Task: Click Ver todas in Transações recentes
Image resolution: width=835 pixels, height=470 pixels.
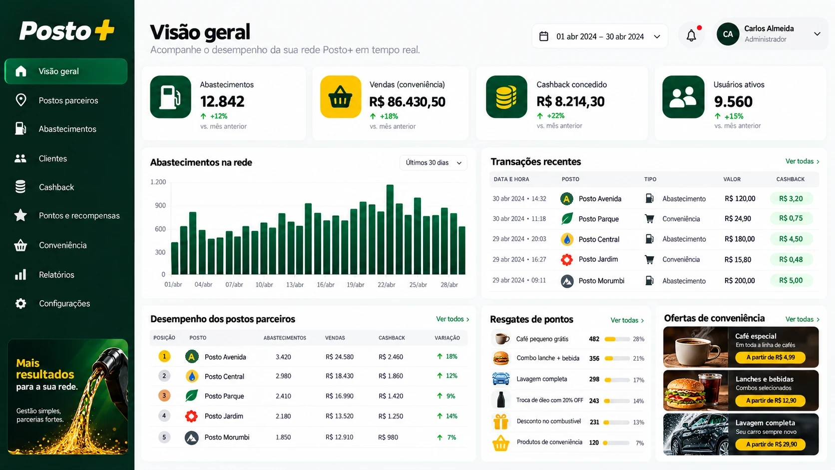Action: click(802, 161)
